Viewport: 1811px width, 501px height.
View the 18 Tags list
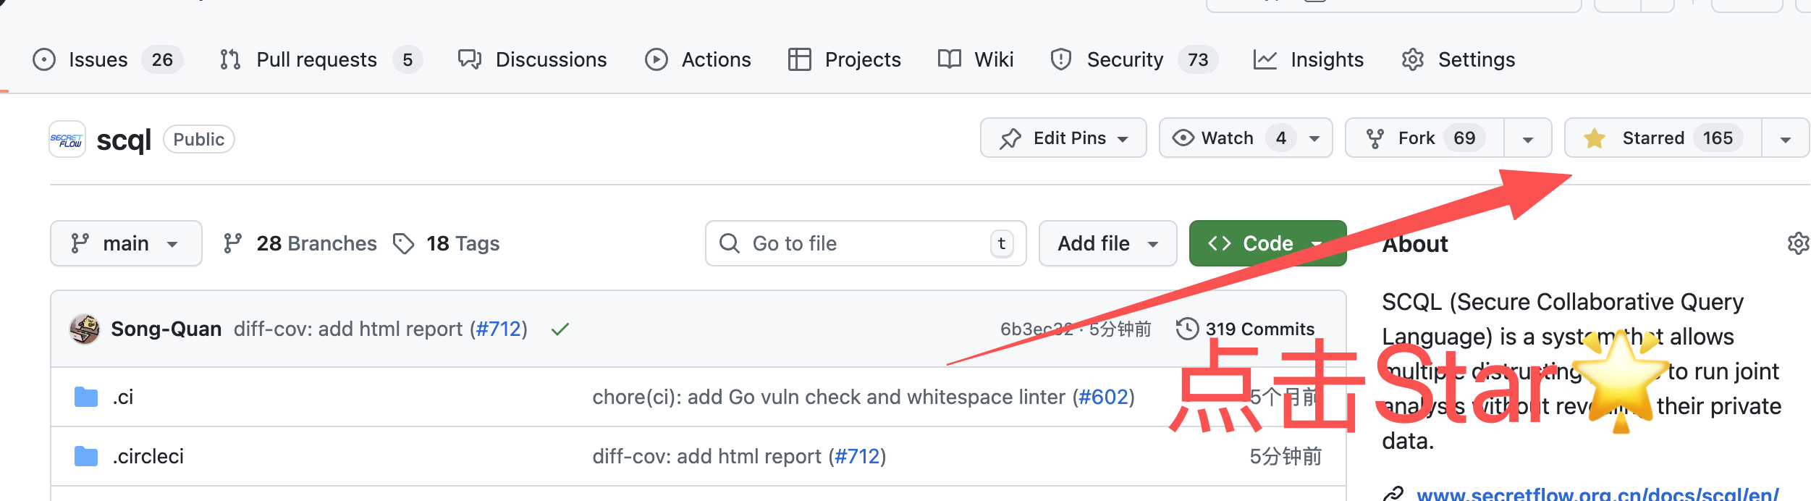(462, 243)
